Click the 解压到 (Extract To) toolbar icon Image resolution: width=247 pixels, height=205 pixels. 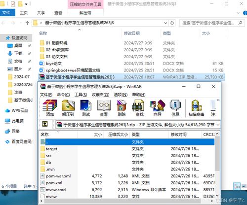[68, 108]
